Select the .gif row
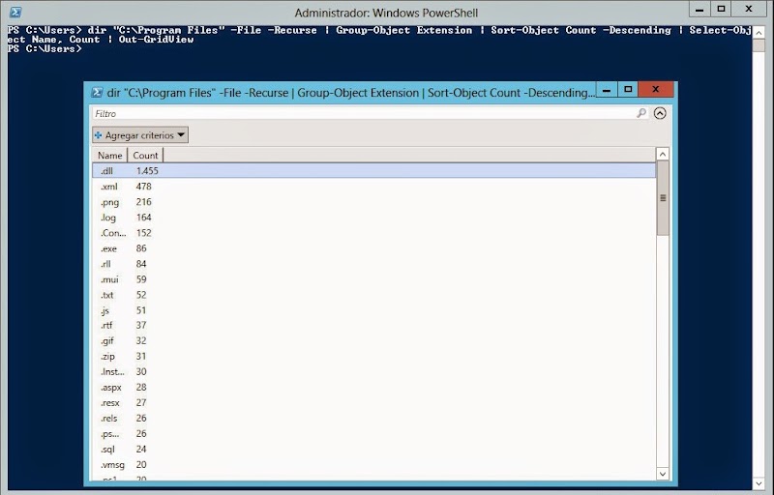This screenshot has width=774, height=495. pyautogui.click(x=373, y=340)
